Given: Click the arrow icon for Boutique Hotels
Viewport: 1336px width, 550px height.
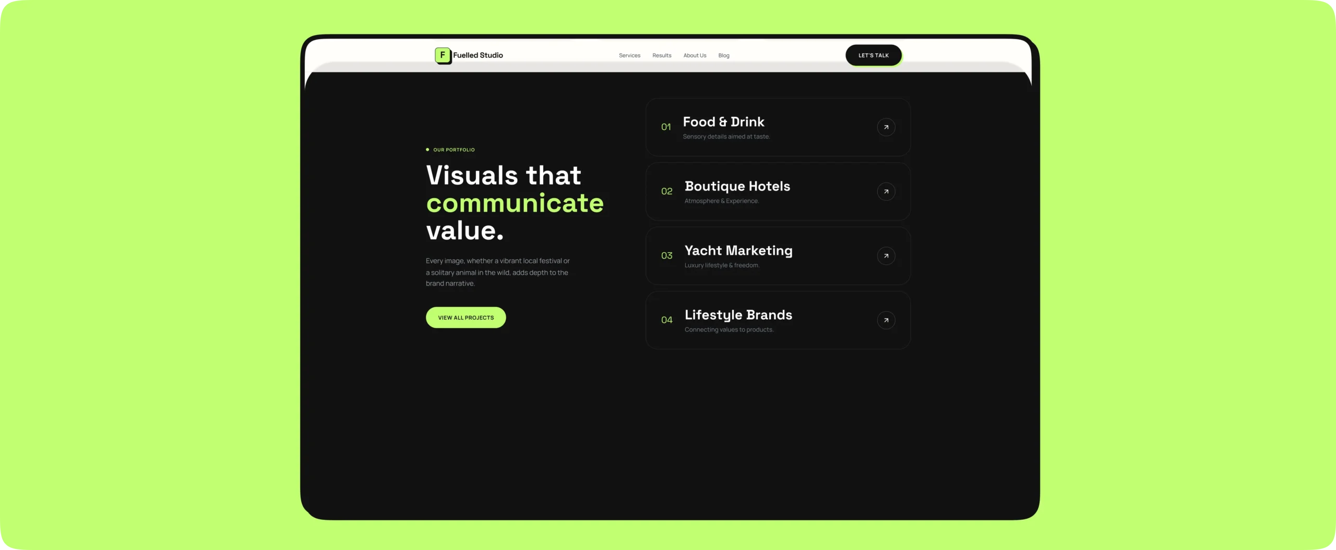Looking at the screenshot, I should pos(886,191).
